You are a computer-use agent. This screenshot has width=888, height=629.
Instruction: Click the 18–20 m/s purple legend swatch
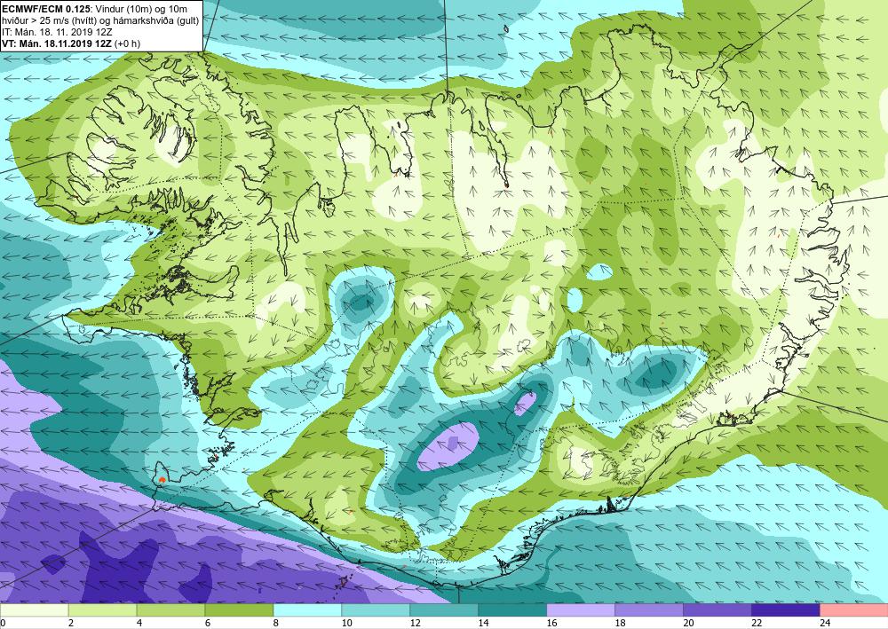[649, 610]
